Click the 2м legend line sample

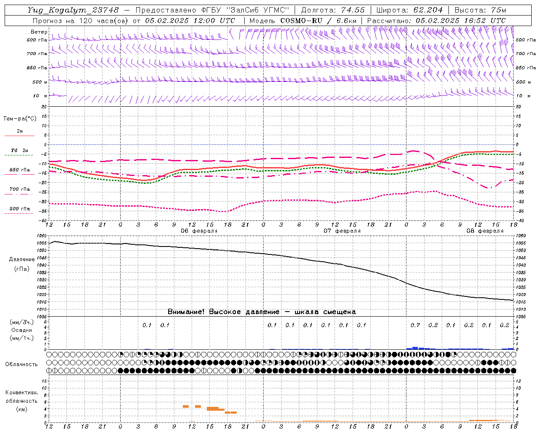click(x=19, y=136)
